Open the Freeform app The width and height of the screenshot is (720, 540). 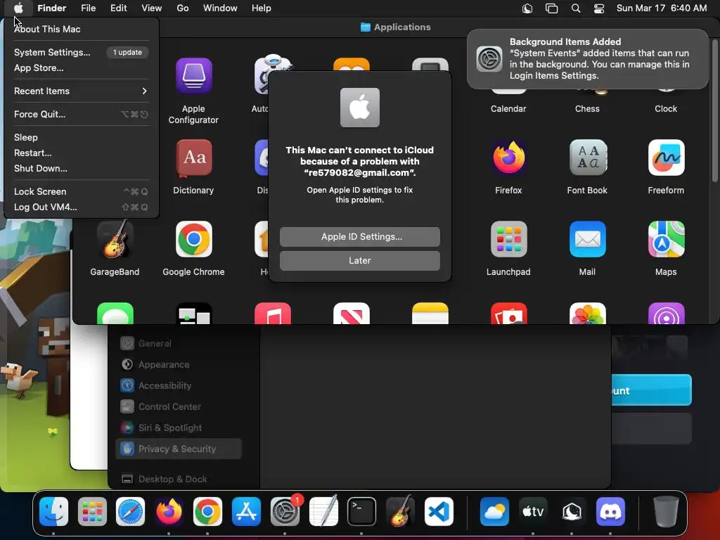(666, 157)
